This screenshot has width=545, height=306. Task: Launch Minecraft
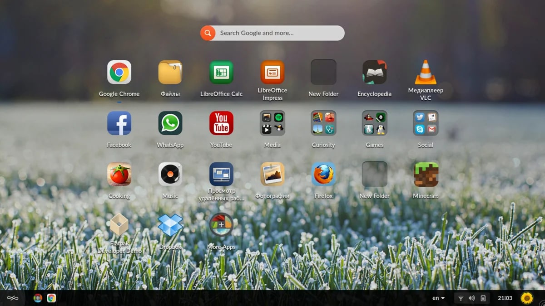(x=426, y=175)
